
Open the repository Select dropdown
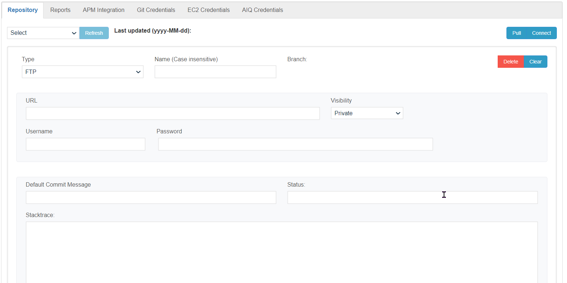pyautogui.click(x=42, y=33)
